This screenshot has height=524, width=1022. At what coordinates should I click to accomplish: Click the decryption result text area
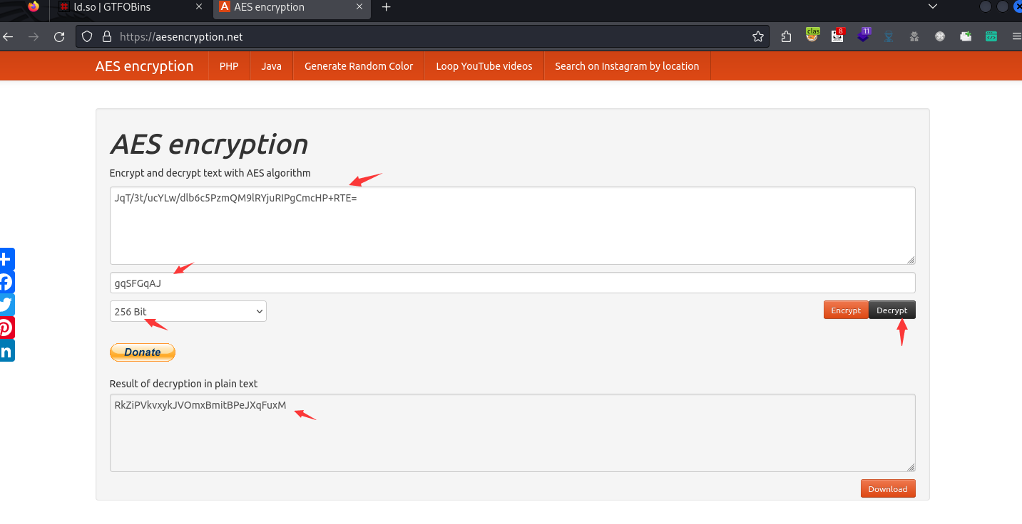pyautogui.click(x=513, y=433)
